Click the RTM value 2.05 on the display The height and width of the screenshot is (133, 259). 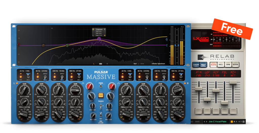[x=198, y=75]
